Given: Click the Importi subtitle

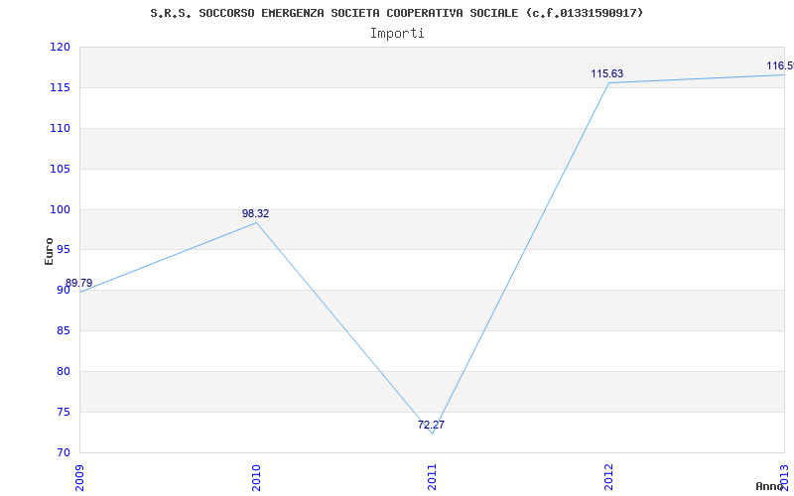Looking at the screenshot, I should [x=397, y=34].
